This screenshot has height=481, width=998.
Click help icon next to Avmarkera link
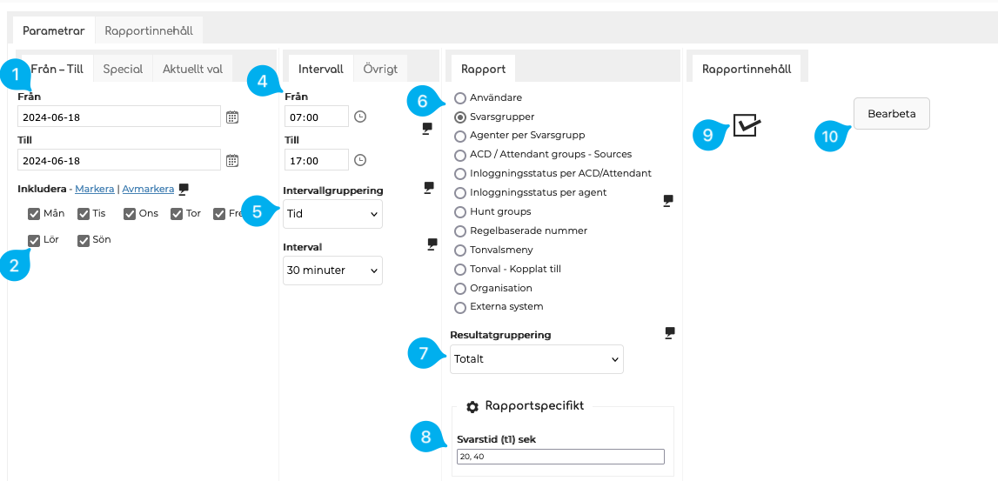coord(184,189)
